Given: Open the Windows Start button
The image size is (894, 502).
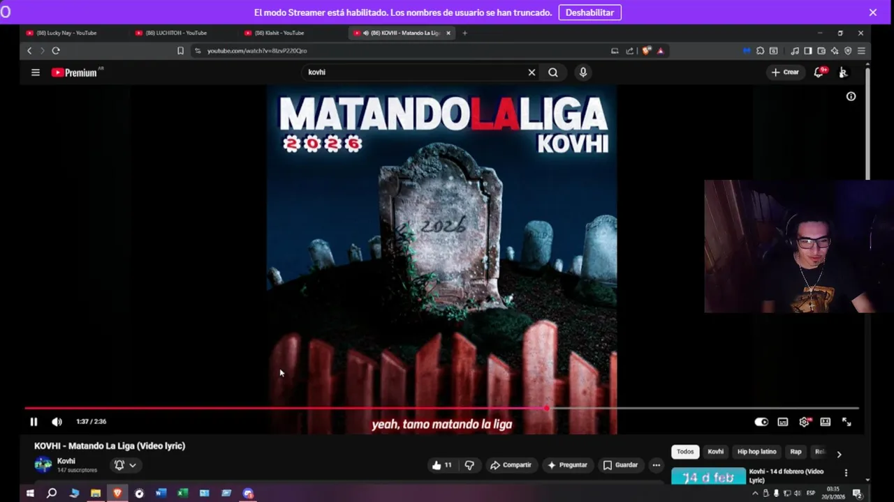Looking at the screenshot, I should click(x=30, y=493).
